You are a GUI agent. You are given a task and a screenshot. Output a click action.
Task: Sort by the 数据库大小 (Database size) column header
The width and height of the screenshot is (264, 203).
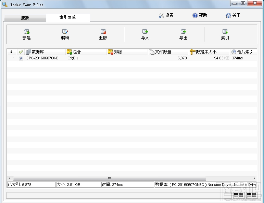(210, 52)
